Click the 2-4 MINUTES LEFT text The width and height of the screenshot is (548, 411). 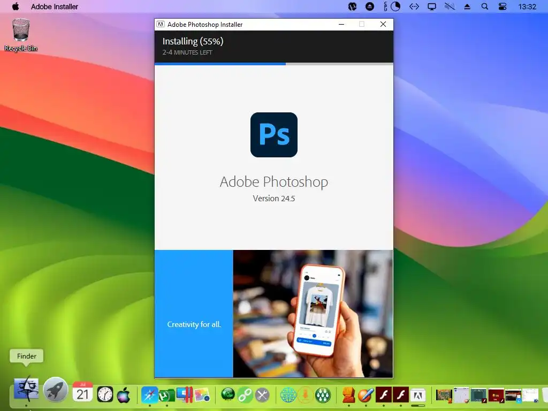187,52
